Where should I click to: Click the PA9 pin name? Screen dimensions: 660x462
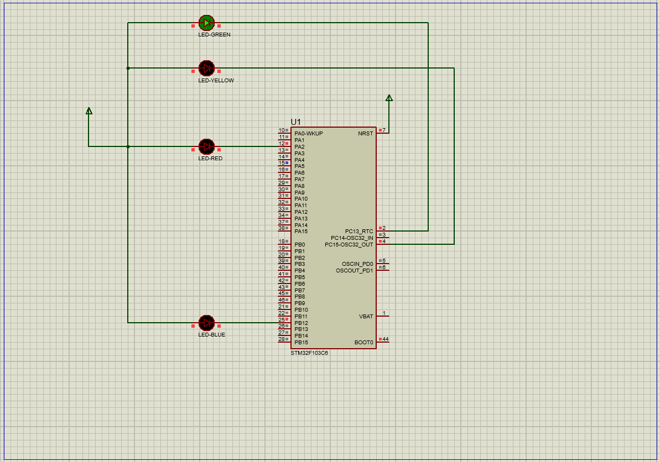[299, 192]
